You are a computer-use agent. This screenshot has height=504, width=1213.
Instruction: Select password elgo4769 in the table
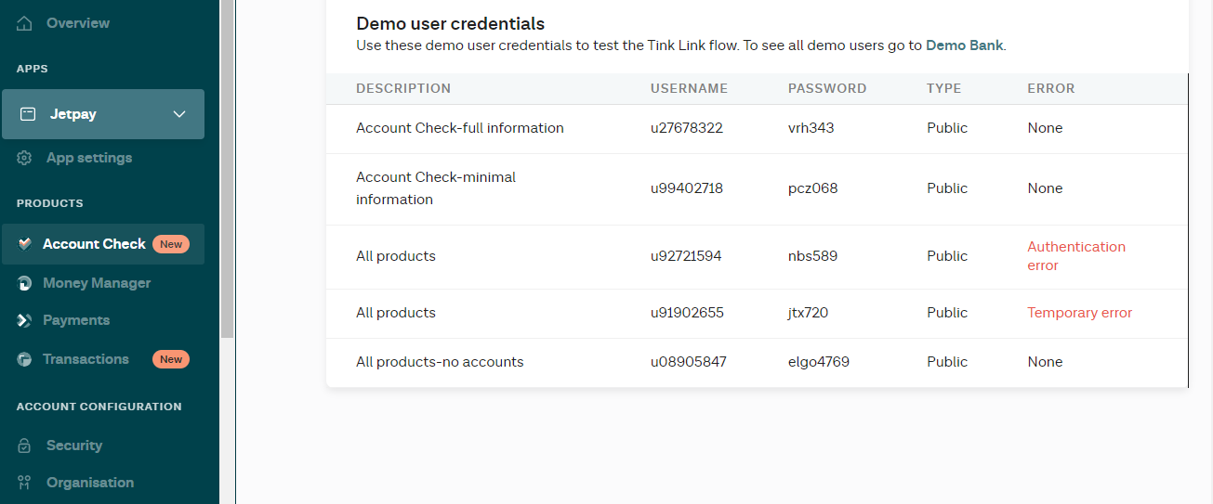click(818, 362)
